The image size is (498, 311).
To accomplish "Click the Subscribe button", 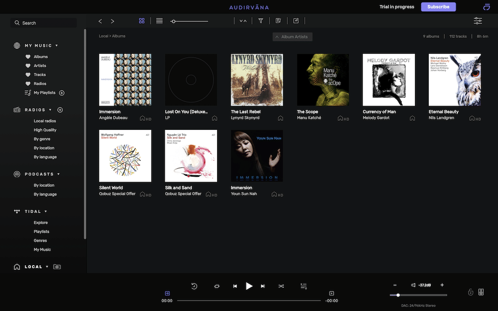I will 438,6.
